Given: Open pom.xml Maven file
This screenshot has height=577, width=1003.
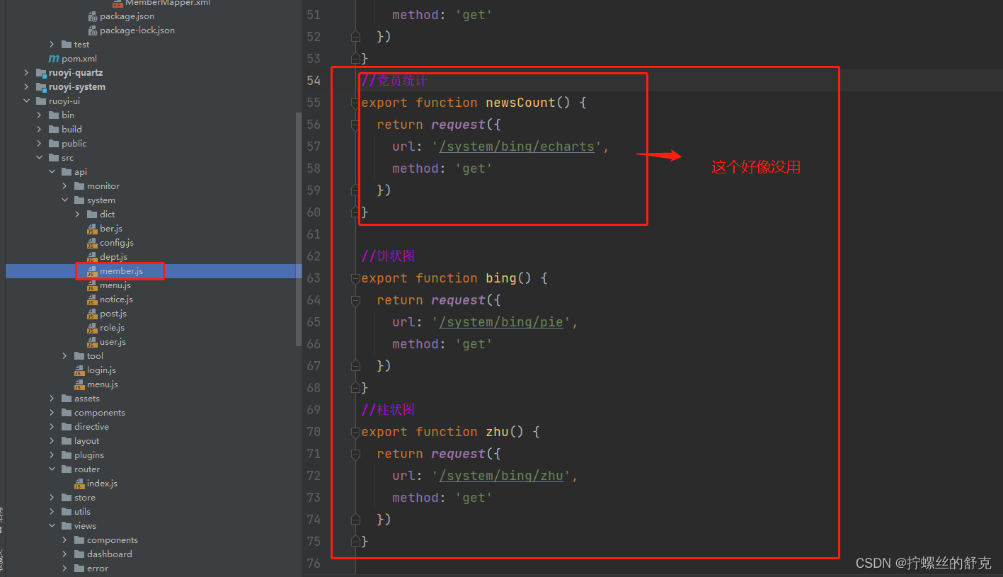Looking at the screenshot, I should tap(79, 59).
